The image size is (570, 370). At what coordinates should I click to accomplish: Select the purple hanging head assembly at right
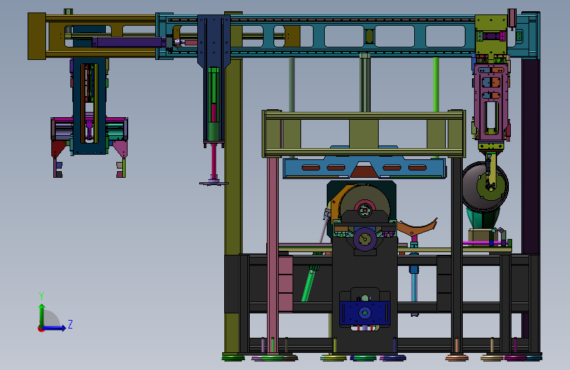[x=490, y=101]
